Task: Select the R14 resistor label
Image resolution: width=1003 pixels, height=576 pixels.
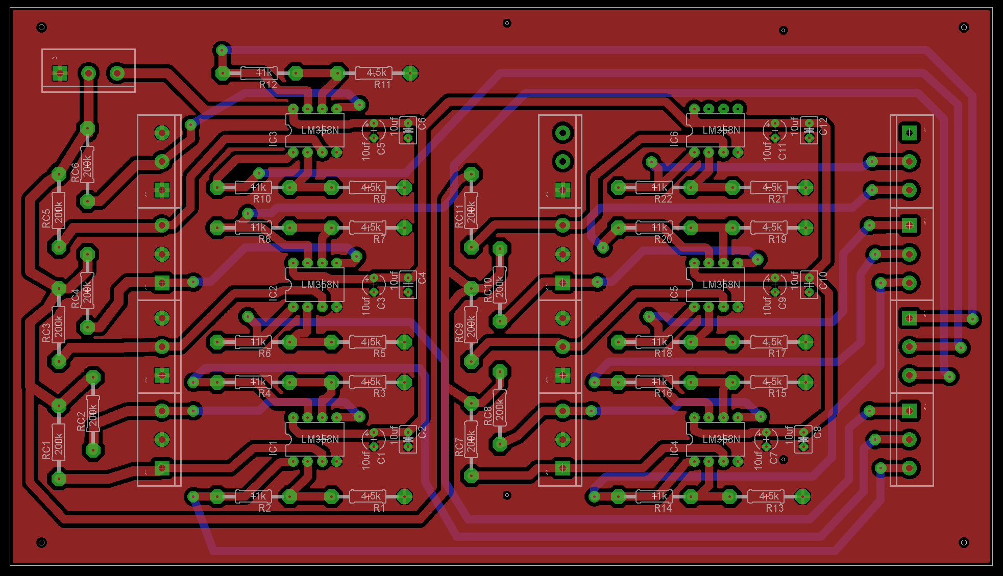Action: pyautogui.click(x=663, y=508)
